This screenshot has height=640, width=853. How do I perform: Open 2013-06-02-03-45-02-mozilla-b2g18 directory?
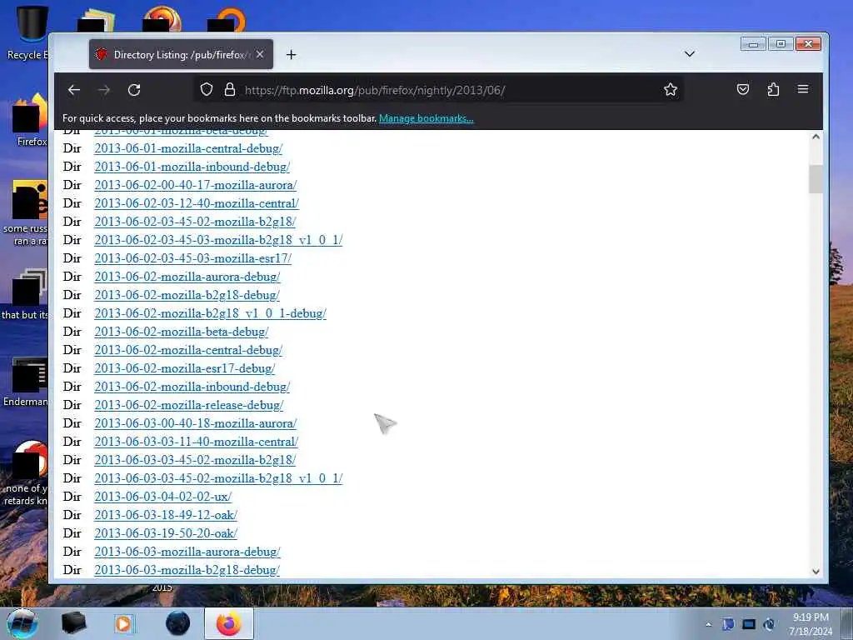point(195,222)
